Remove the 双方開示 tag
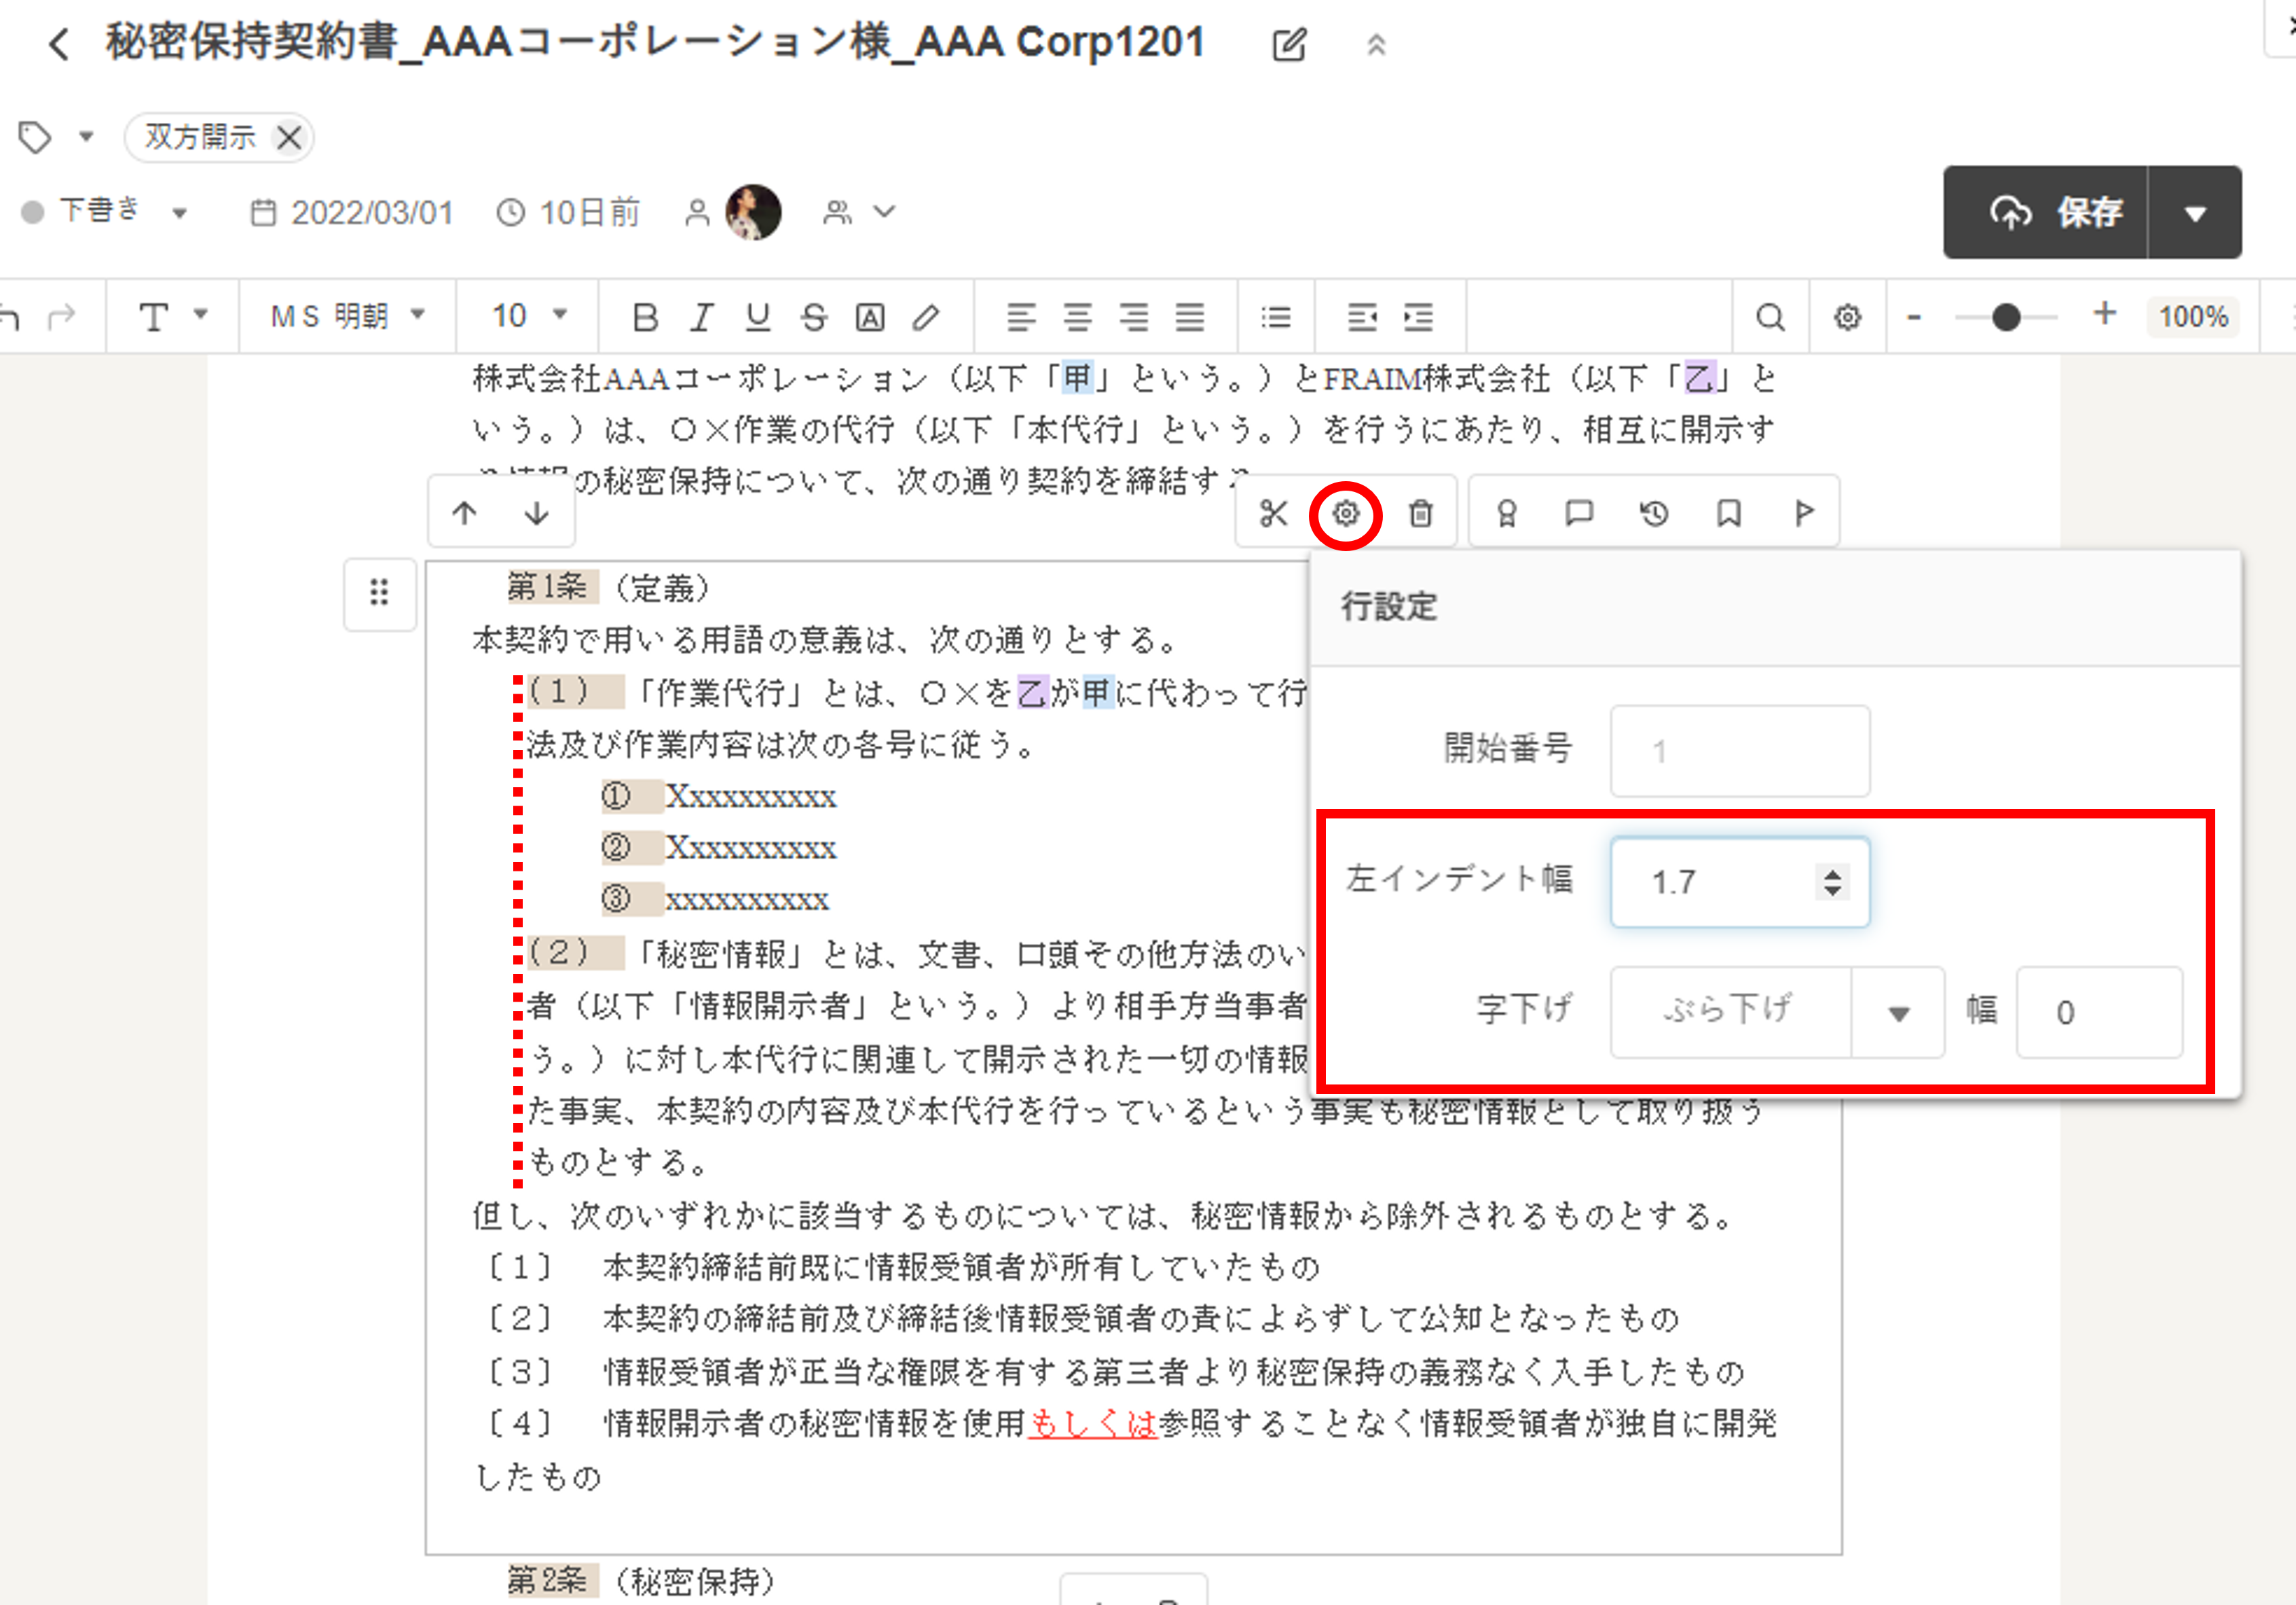This screenshot has height=1605, width=2296. point(290,138)
